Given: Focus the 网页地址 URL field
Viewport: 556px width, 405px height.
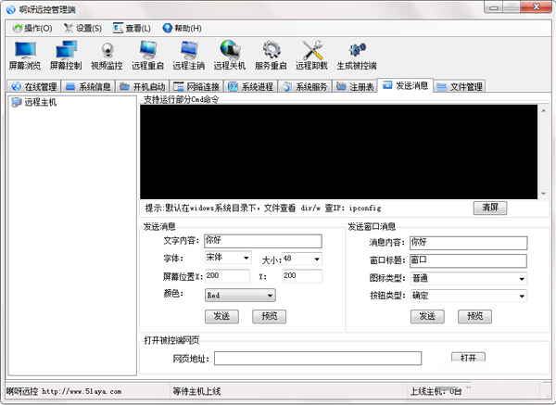Looking at the screenshot, I should [x=318, y=358].
